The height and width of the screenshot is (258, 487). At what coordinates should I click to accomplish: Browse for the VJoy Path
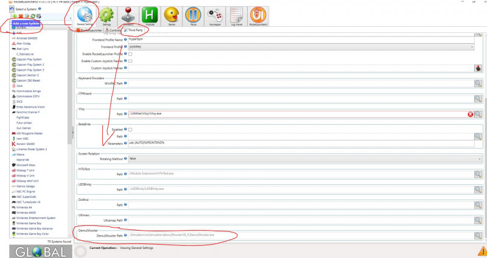pos(478,114)
